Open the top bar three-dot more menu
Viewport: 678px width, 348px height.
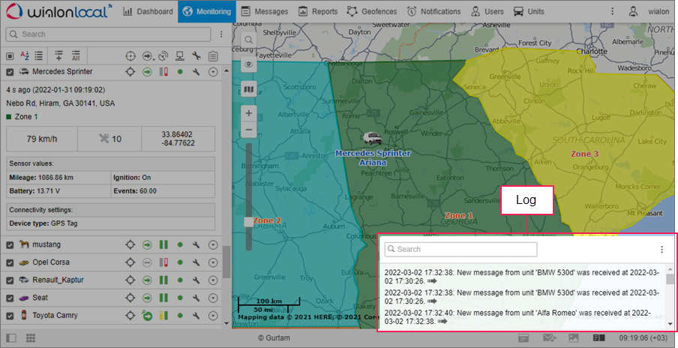[x=612, y=12]
